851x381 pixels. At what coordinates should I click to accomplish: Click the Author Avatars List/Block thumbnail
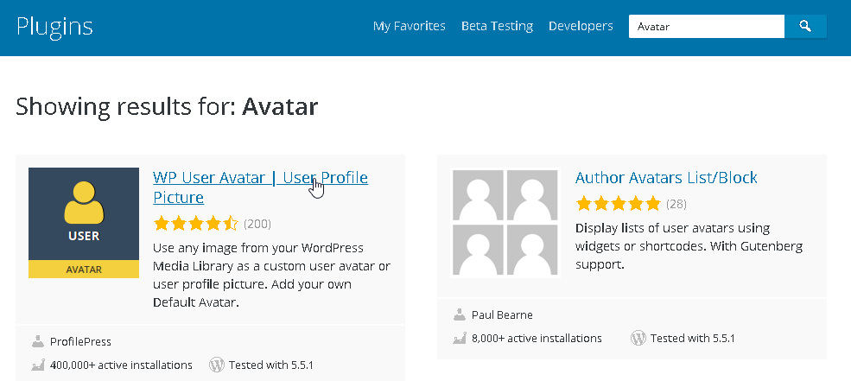point(505,223)
